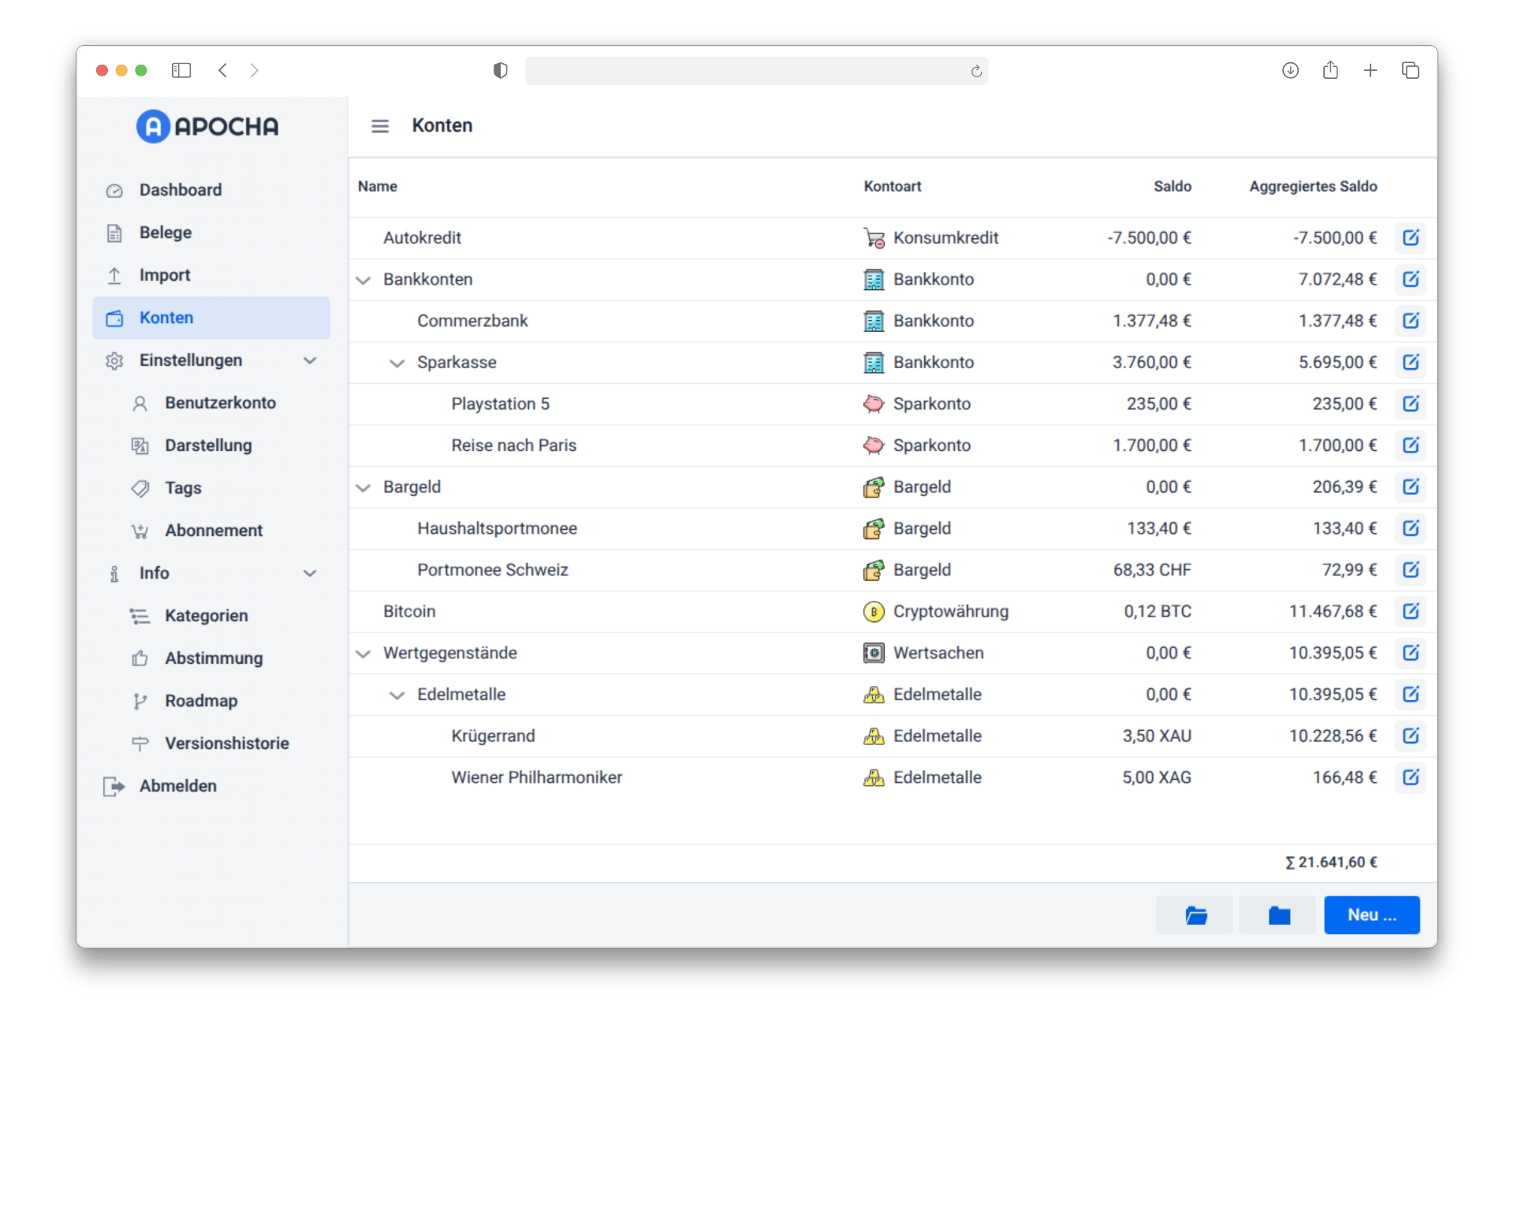Edit the Wertgegenstände account

coord(1411,653)
